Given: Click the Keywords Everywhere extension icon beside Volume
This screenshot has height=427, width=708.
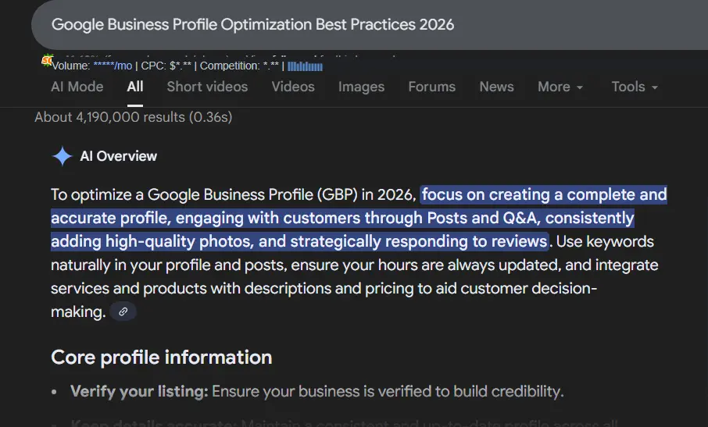Looking at the screenshot, I should pos(46,61).
